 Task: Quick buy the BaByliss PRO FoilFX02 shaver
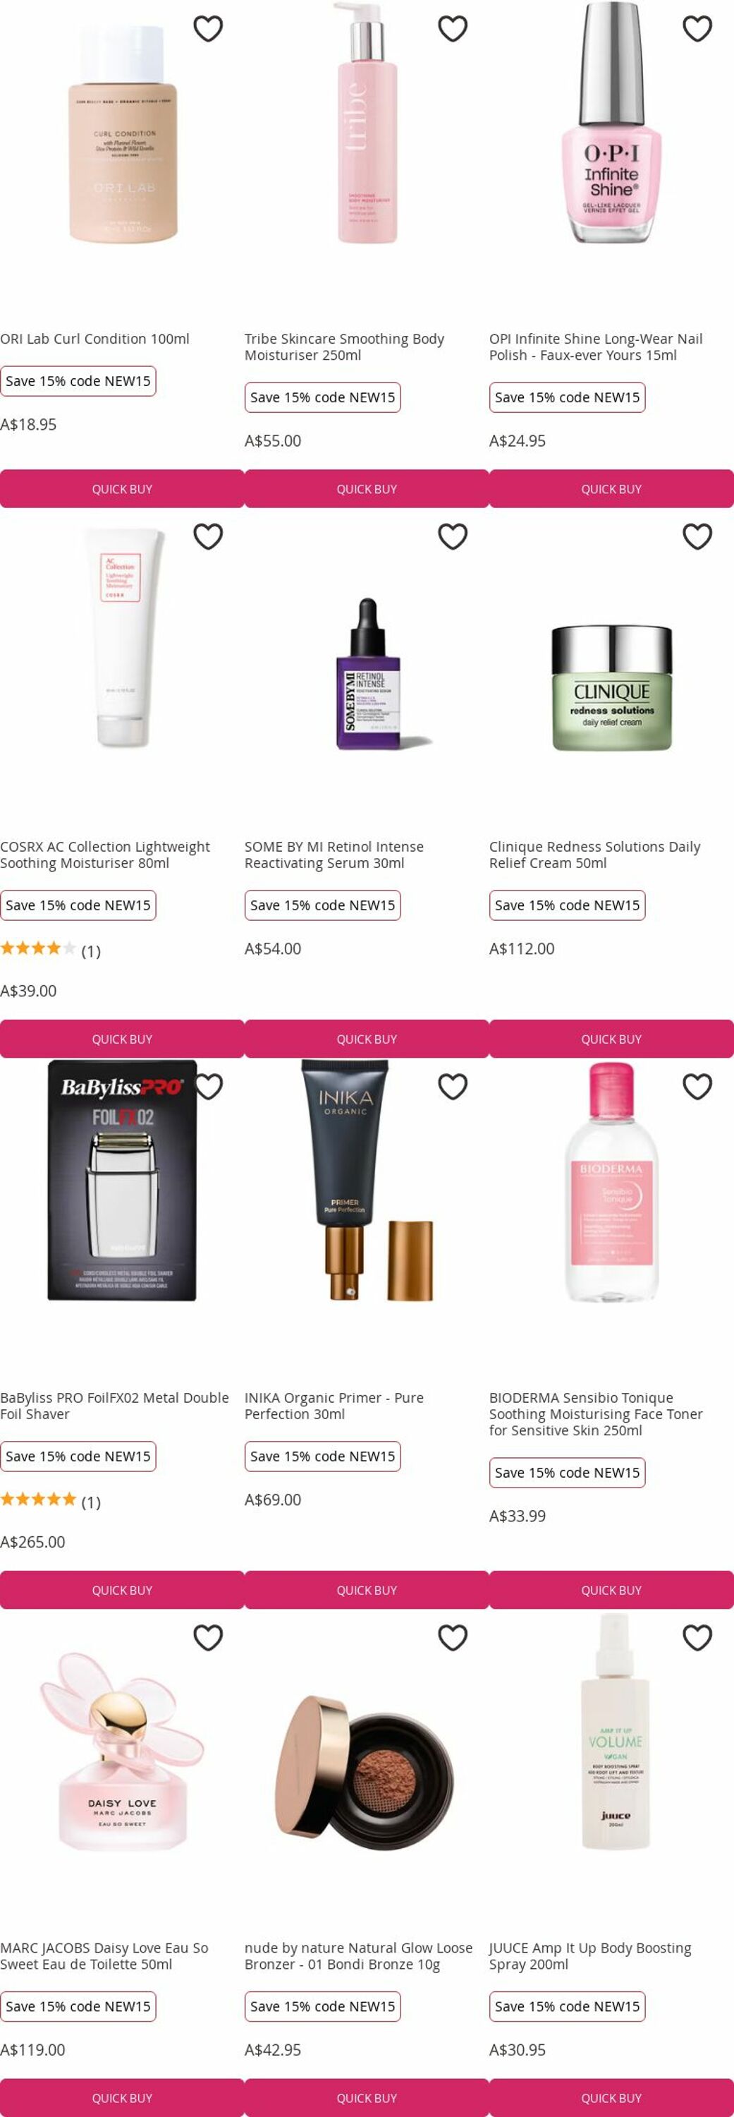point(121,1589)
